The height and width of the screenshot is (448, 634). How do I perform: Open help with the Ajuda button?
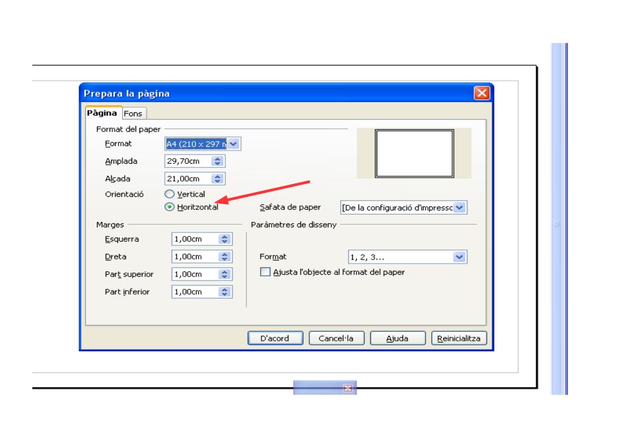point(397,338)
